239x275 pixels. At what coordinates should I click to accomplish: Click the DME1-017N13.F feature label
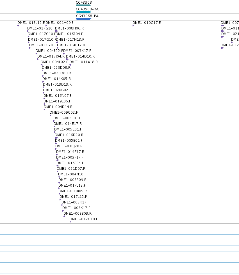(x=70, y=40)
